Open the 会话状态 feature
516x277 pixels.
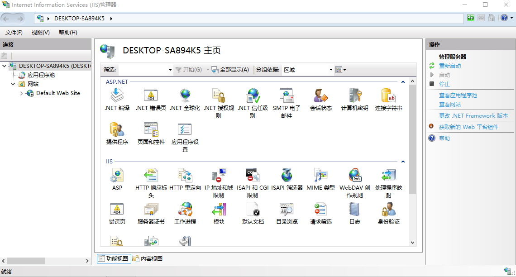coord(320,96)
